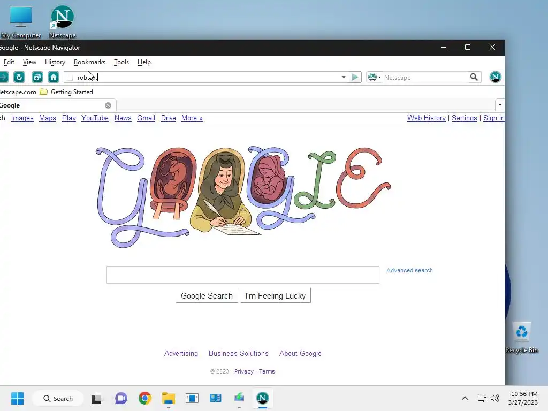Expand the address bar history dropdown
The height and width of the screenshot is (411, 548).
[344, 77]
